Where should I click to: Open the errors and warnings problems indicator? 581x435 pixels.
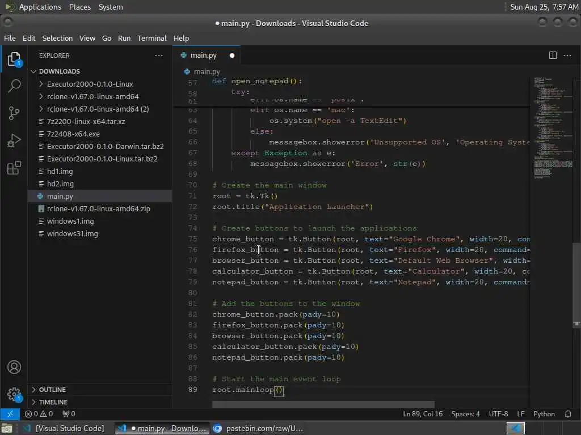[39, 414]
